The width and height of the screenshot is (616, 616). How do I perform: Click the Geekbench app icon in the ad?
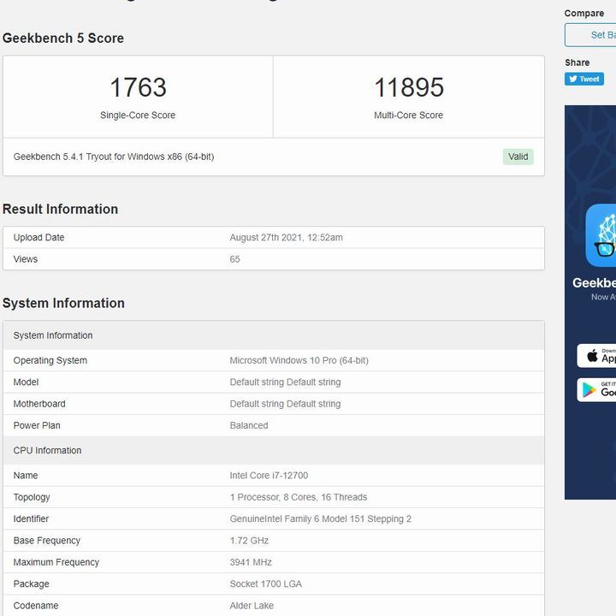[601, 235]
